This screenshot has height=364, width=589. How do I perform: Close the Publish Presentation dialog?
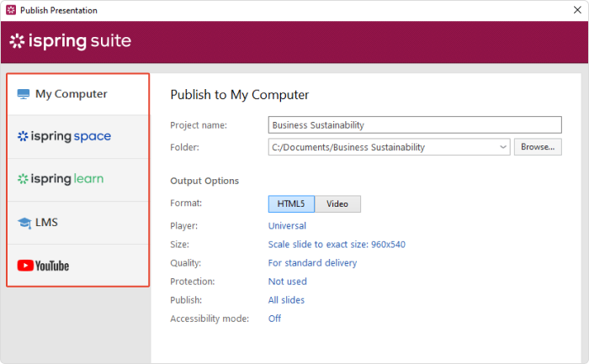[577, 10]
